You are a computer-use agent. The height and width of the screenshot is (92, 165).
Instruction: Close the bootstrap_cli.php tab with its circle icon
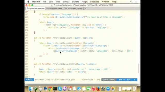66,8
